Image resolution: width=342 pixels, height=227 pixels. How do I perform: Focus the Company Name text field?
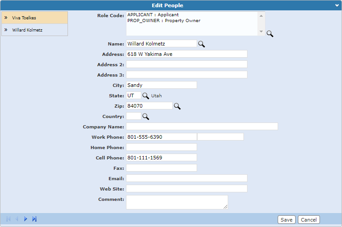pyautogui.click(x=202, y=127)
